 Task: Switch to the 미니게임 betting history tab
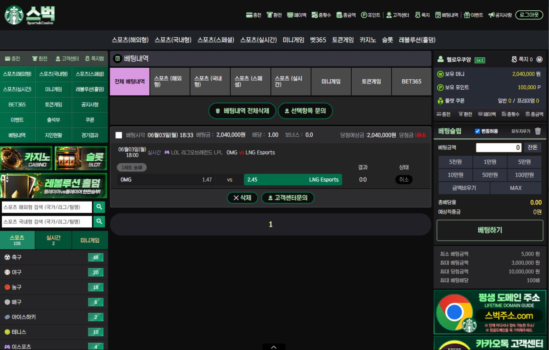click(331, 81)
